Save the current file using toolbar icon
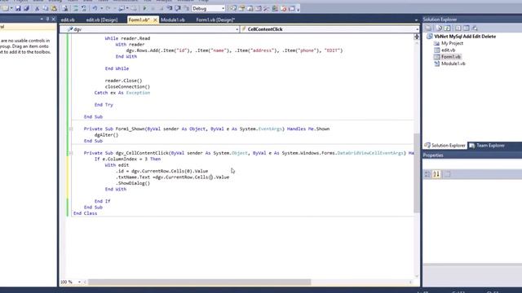This screenshot has height=293, width=522. (x=18, y=8)
